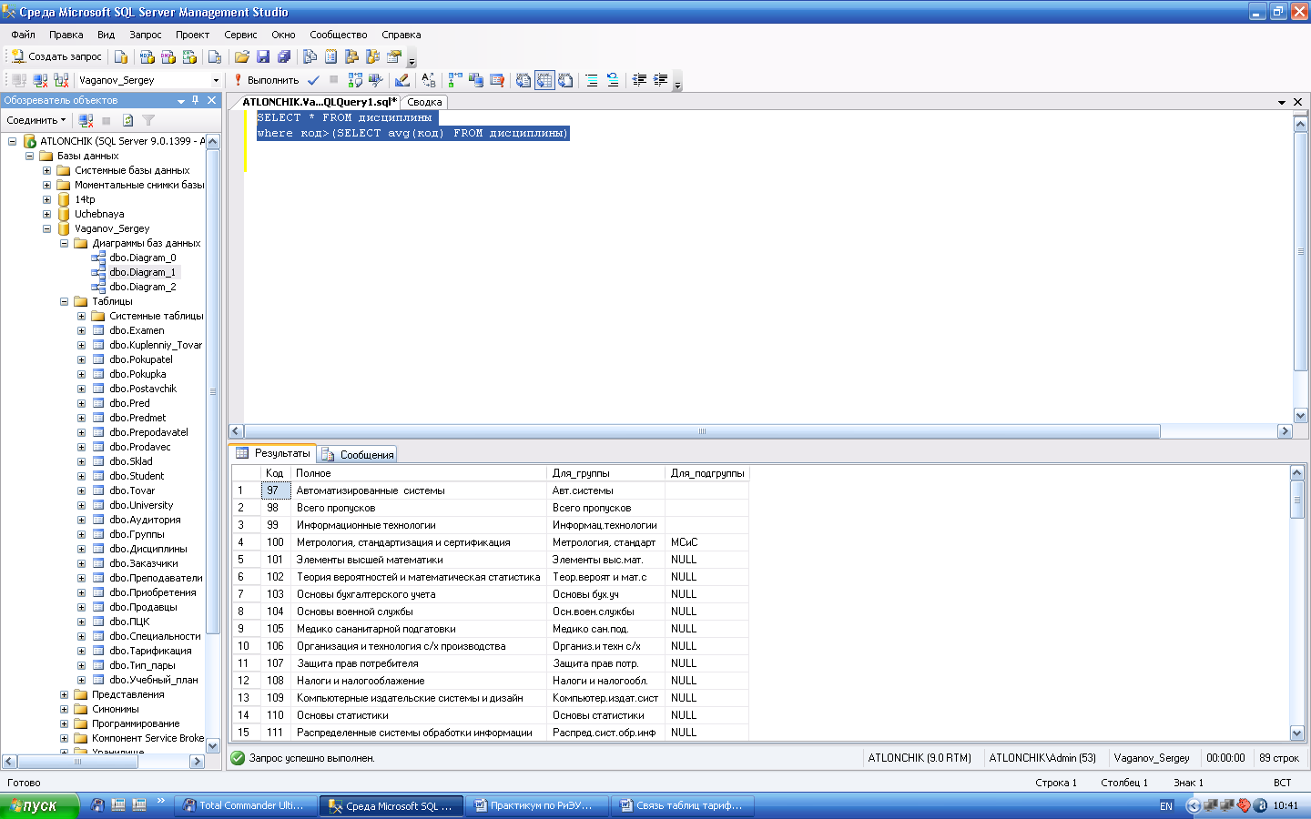Click the Analysis Services MDX Query icon
The image size is (1311, 819).
147,56
